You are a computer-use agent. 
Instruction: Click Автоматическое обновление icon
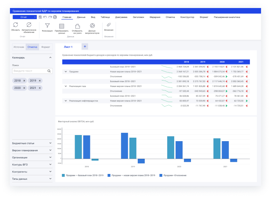(x=29, y=25)
